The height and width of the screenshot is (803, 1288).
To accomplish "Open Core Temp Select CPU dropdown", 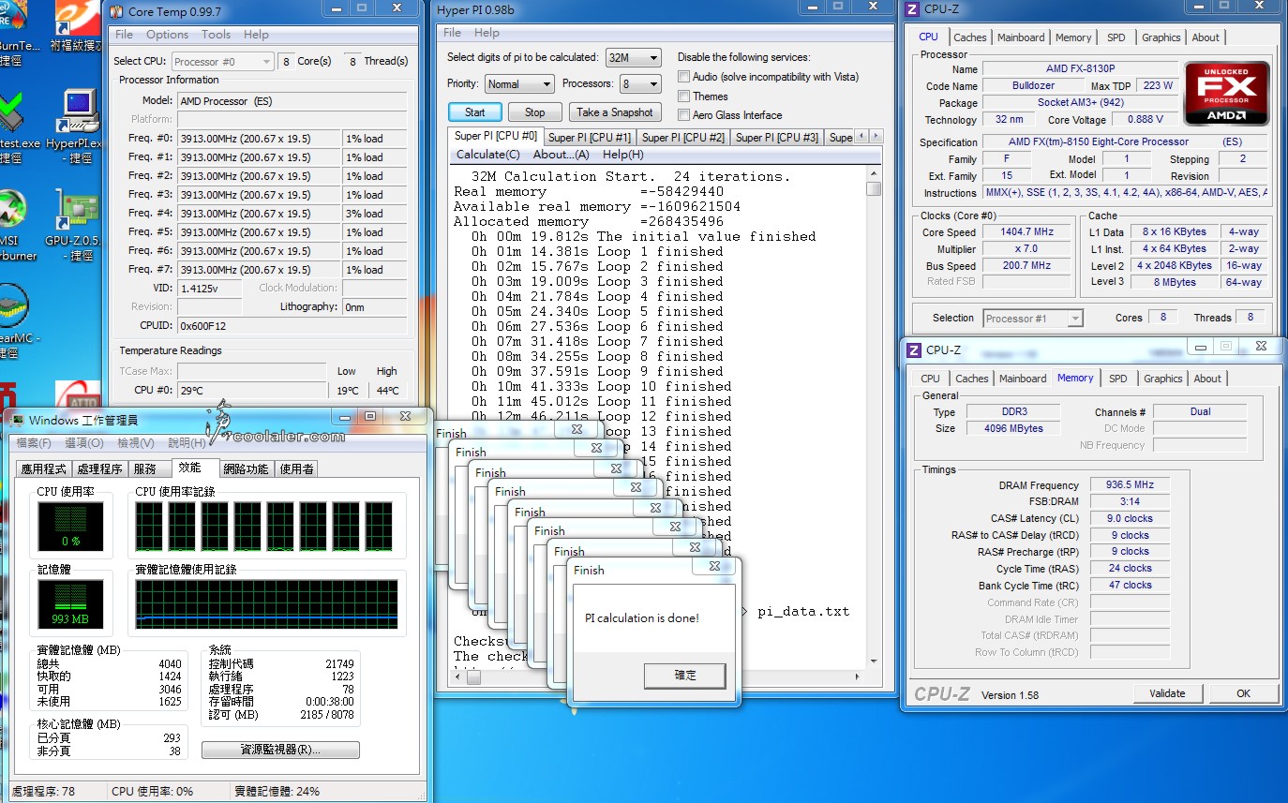I will click(x=222, y=62).
